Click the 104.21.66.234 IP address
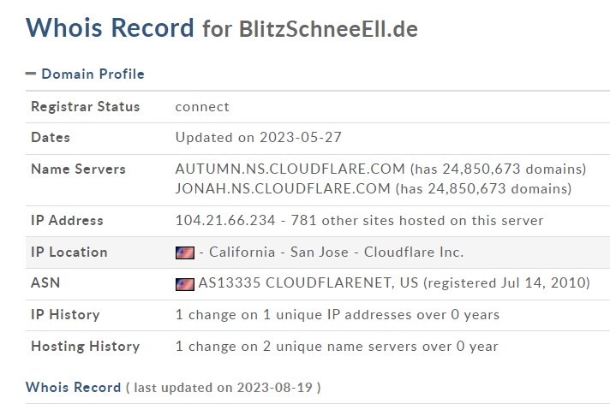The height and width of the screenshot is (404, 610). pyautogui.click(x=225, y=221)
